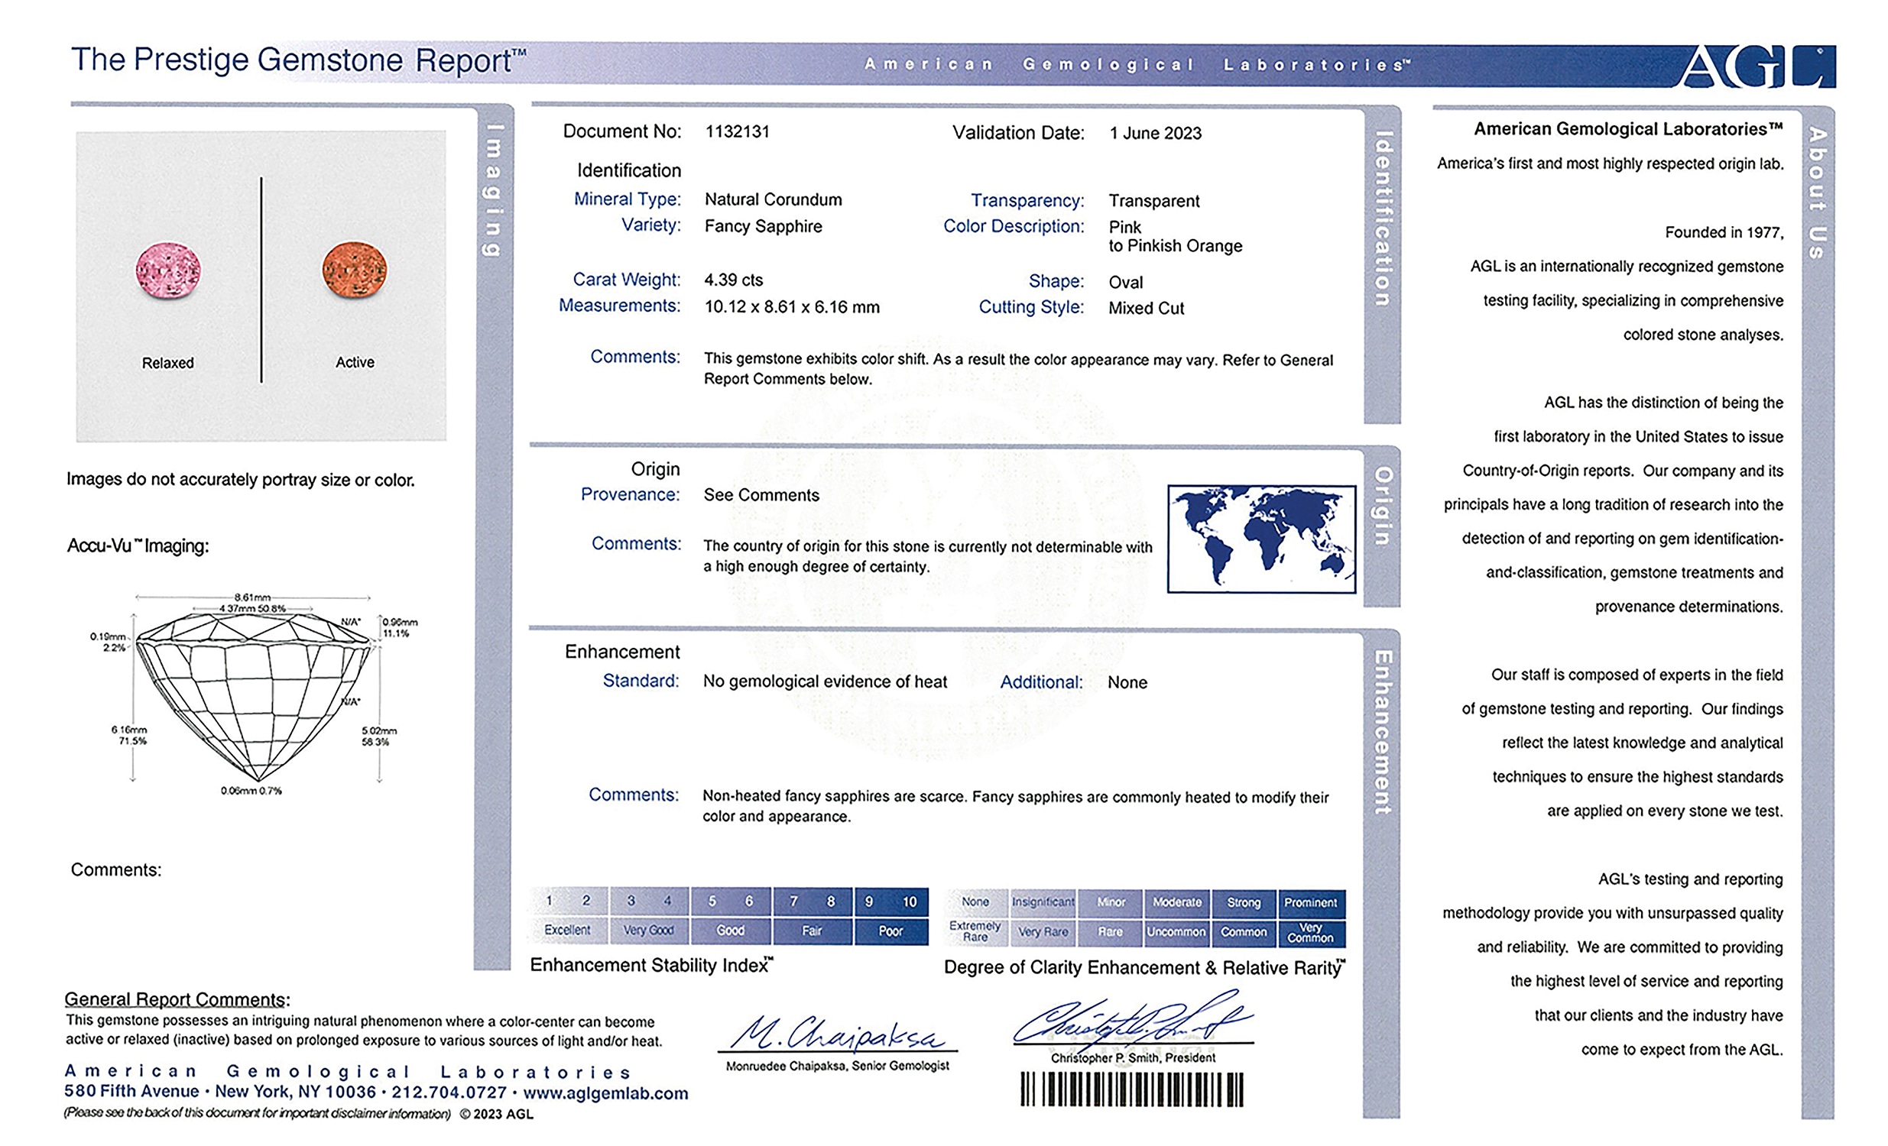Click the Prominent clarity enhancement box
This screenshot has width=1888, height=1146.
[x=1310, y=902]
